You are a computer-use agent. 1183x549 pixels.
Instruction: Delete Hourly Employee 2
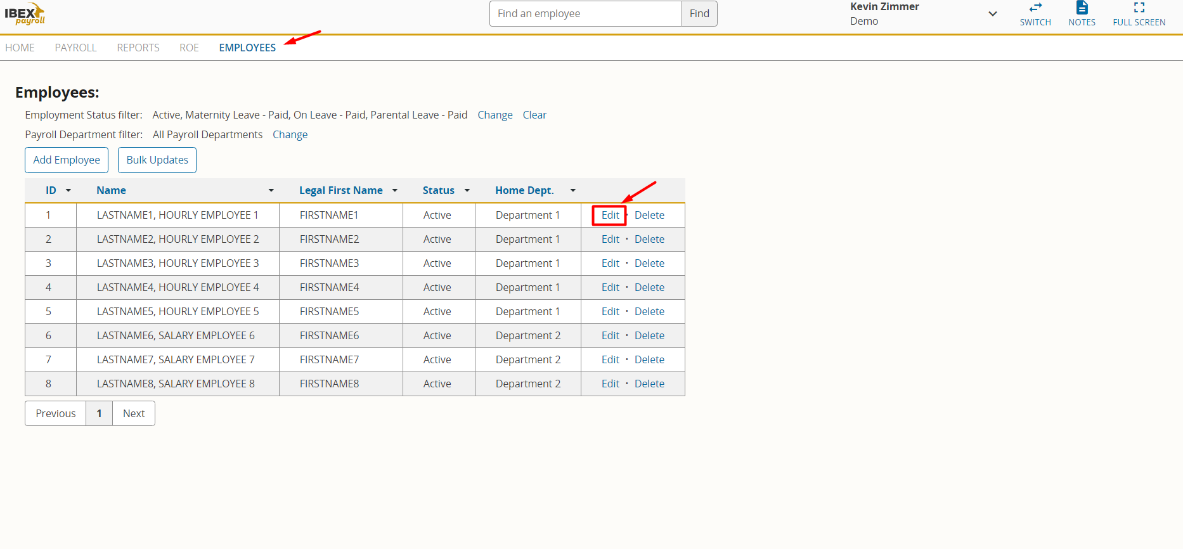click(650, 239)
